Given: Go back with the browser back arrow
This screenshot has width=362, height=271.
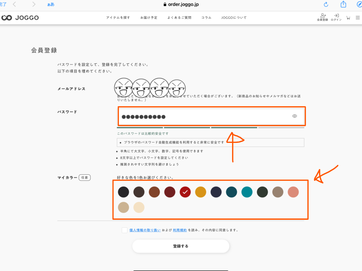Looking at the screenshot, I should coord(14,4).
